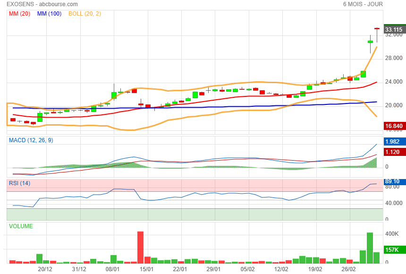Screen dimensions: 406x274
Task: Click the last red candlestick at the top
Action: pos(377,28)
